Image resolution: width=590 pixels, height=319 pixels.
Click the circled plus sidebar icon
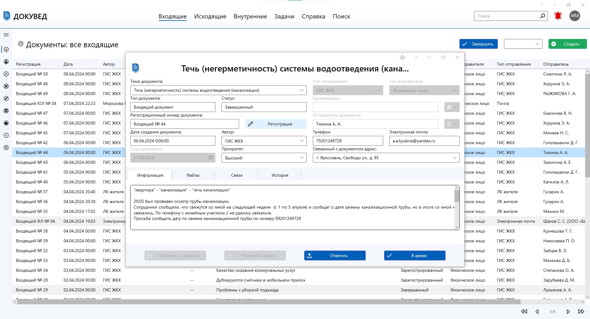[6, 74]
